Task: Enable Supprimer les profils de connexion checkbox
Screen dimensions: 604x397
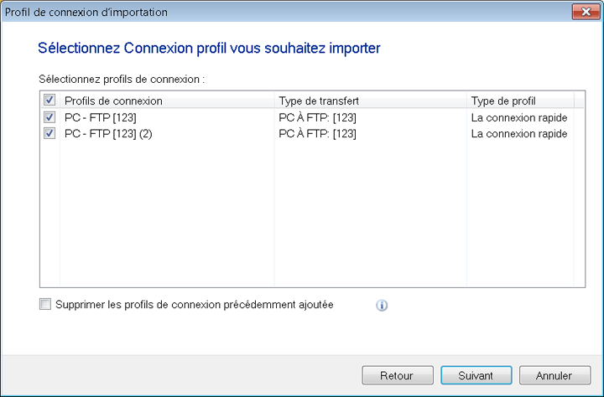Action: [x=45, y=305]
